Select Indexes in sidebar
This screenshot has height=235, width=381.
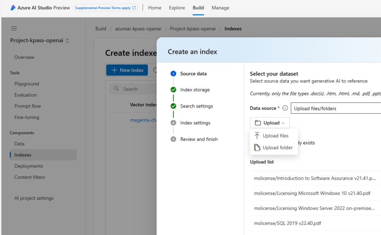(43, 155)
